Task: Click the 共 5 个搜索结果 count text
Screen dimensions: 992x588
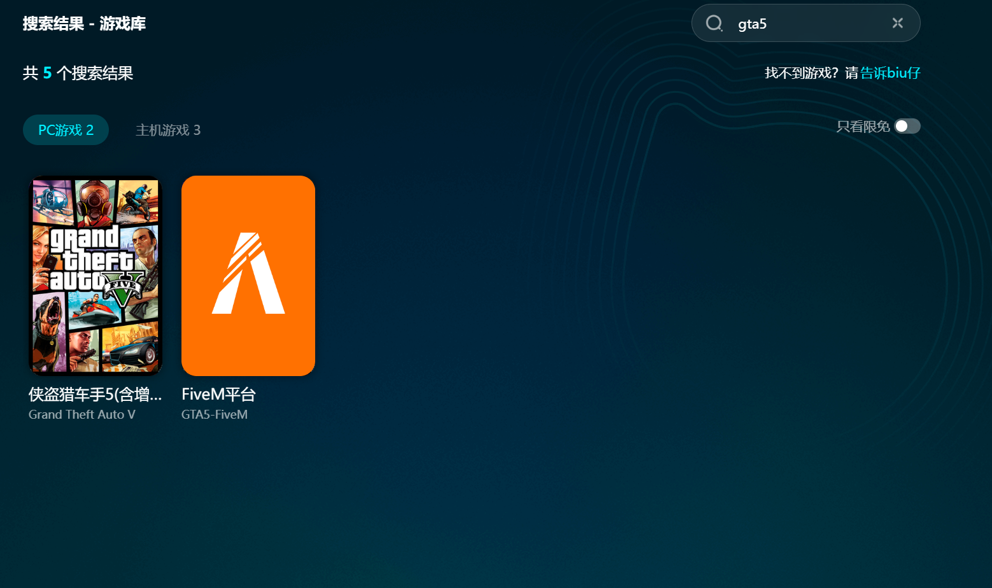Action: point(78,73)
